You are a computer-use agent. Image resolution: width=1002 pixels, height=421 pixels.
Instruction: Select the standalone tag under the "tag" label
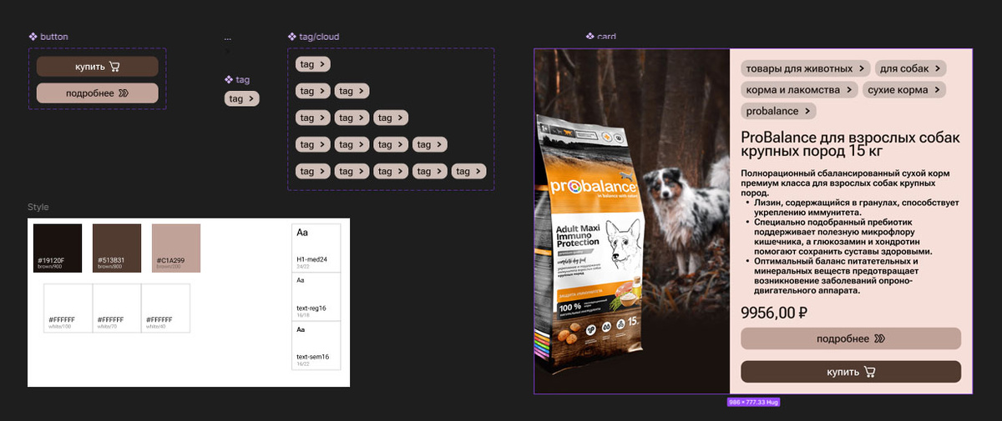(x=242, y=98)
